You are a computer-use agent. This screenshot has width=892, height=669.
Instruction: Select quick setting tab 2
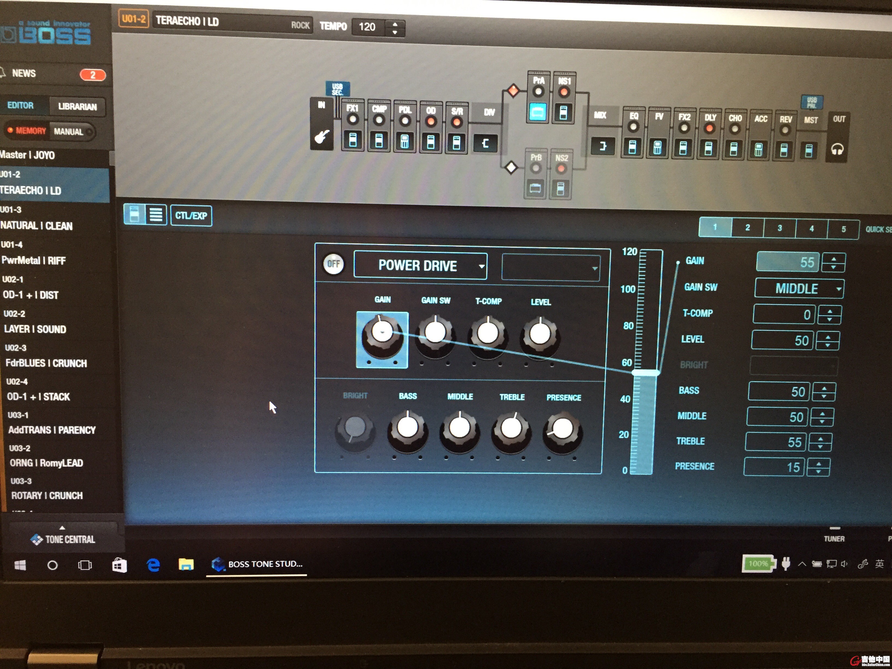[x=748, y=227]
